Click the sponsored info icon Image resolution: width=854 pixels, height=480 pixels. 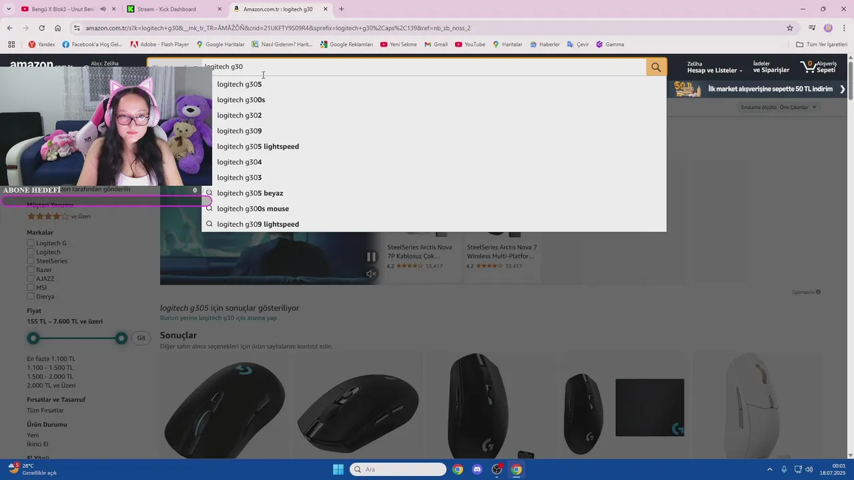818,292
